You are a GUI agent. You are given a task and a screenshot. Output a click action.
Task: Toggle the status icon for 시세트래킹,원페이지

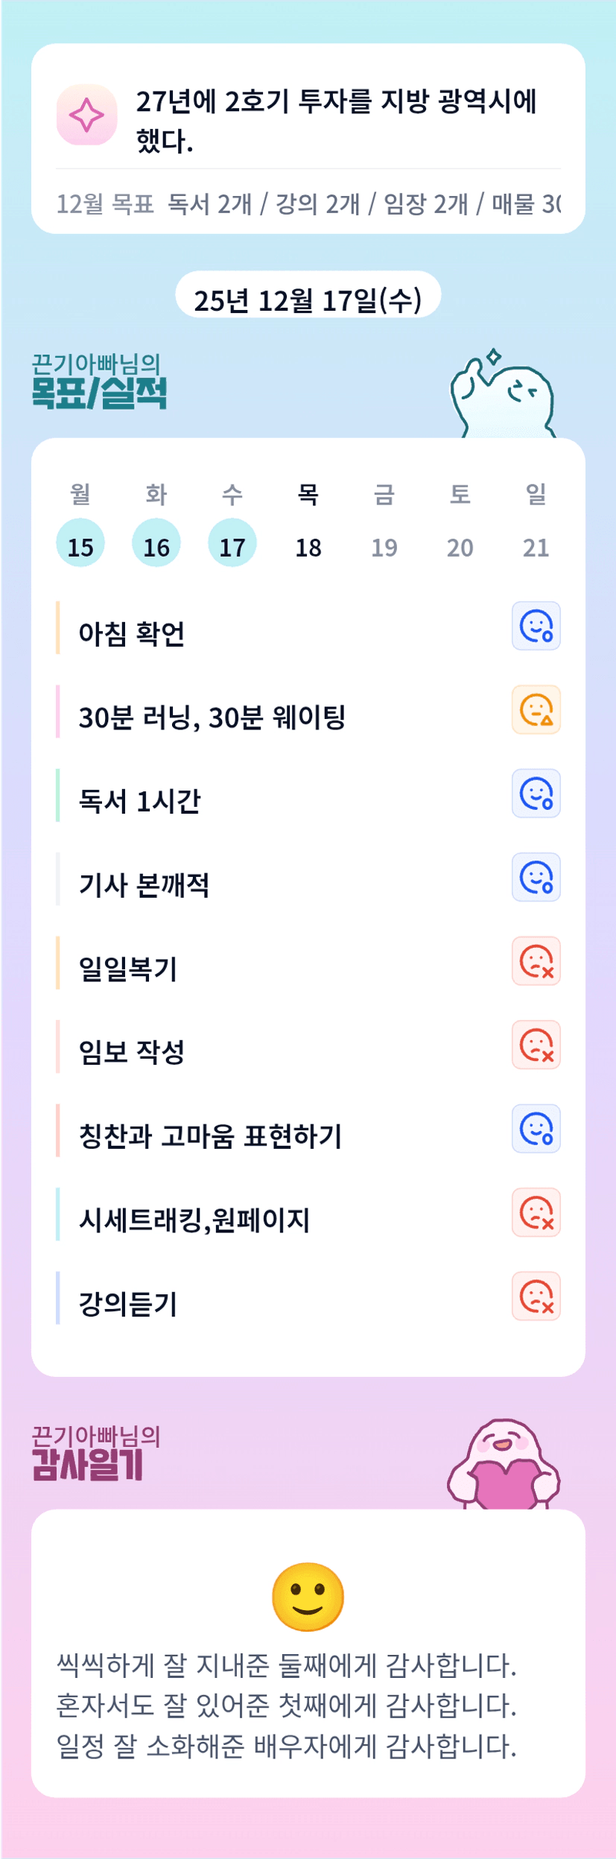tap(536, 1212)
